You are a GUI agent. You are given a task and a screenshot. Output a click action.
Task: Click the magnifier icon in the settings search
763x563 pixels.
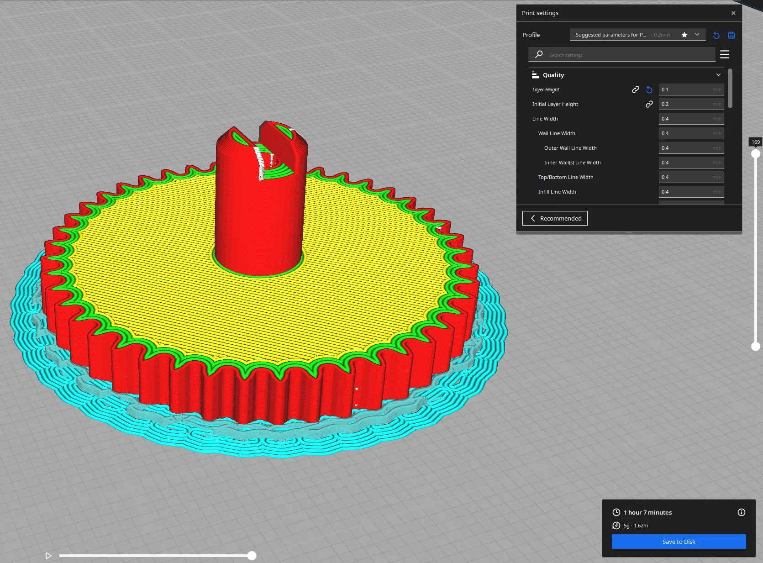pyautogui.click(x=539, y=54)
